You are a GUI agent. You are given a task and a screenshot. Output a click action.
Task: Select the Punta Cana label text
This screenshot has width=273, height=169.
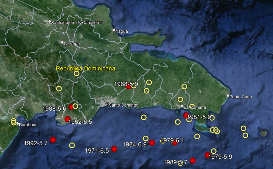pyautogui.click(x=241, y=97)
